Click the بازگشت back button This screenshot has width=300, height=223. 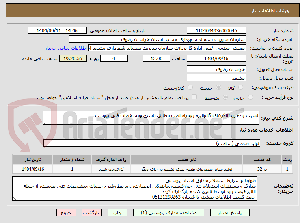coord(91,213)
